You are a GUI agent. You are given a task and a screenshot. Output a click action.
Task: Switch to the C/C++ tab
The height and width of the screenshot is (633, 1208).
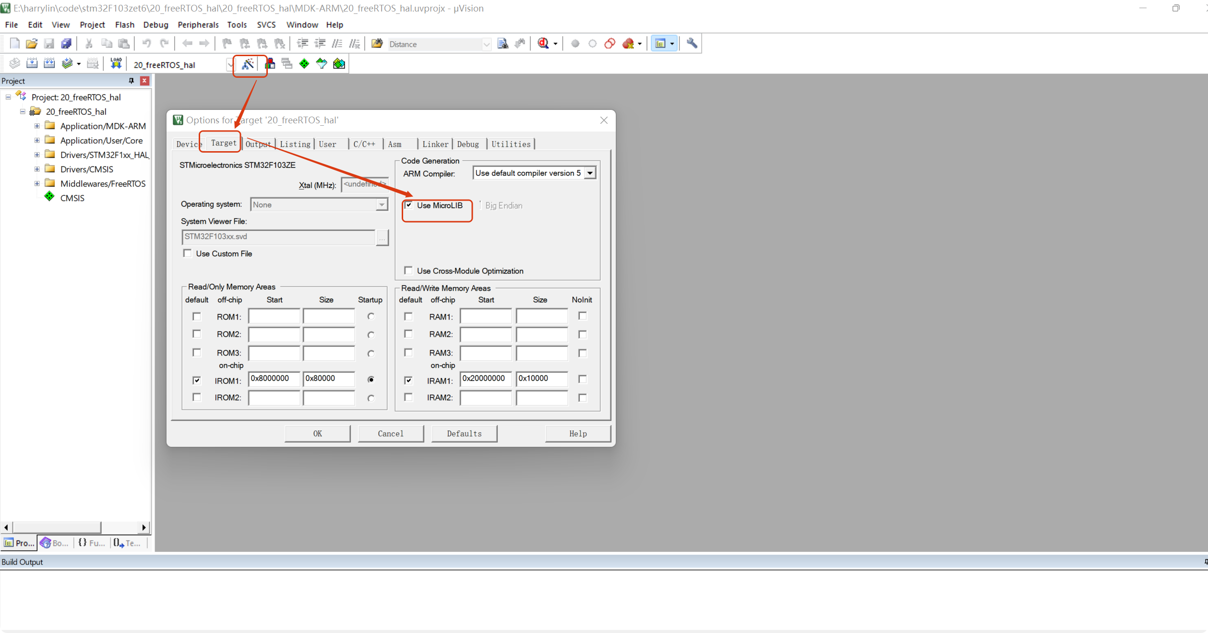point(364,144)
